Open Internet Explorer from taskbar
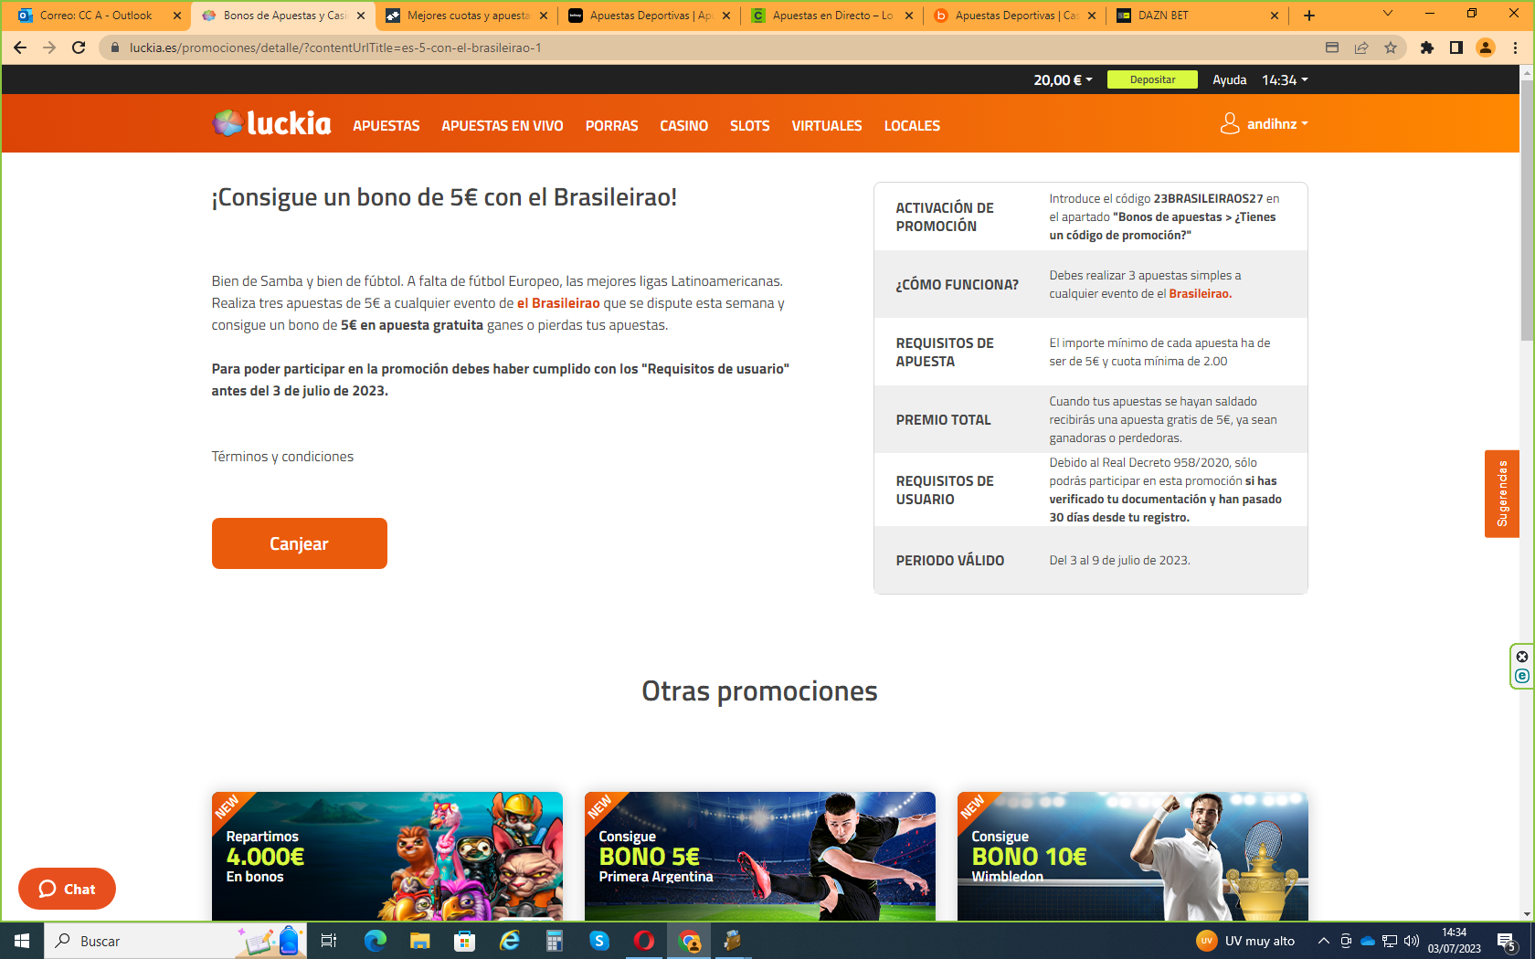 509,941
